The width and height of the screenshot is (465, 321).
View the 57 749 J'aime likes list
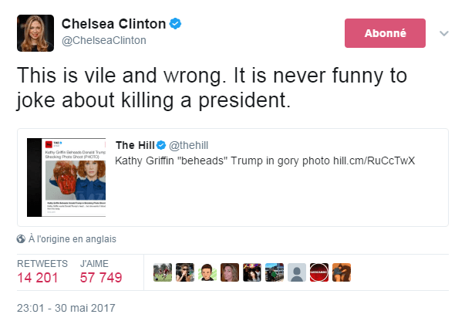tap(101, 277)
